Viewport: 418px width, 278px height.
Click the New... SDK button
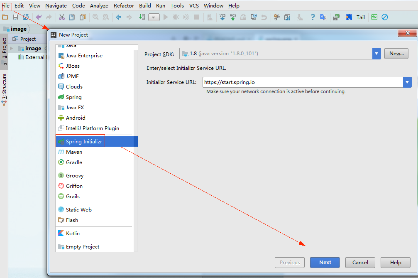point(396,54)
